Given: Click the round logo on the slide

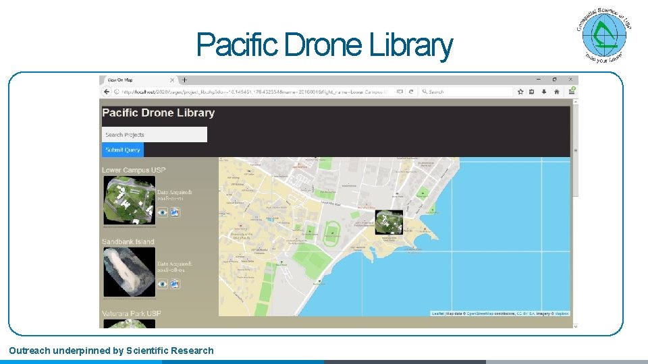Looking at the screenshot, I should (603, 35).
